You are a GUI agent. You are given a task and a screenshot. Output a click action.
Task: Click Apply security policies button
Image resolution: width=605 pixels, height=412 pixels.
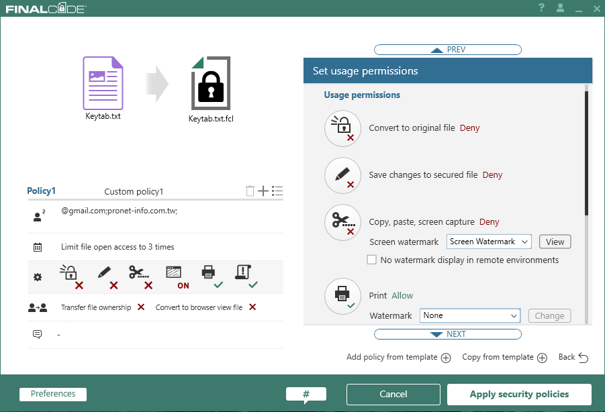click(x=519, y=395)
